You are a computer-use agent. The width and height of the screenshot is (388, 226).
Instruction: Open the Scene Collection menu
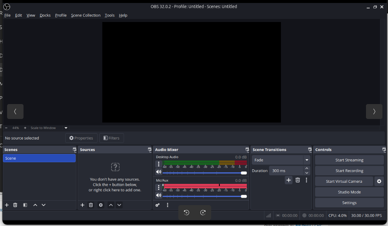(86, 15)
